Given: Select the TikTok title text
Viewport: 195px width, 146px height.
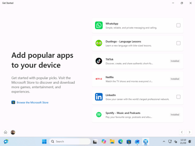Looking at the screenshot, I should (x=110, y=60).
